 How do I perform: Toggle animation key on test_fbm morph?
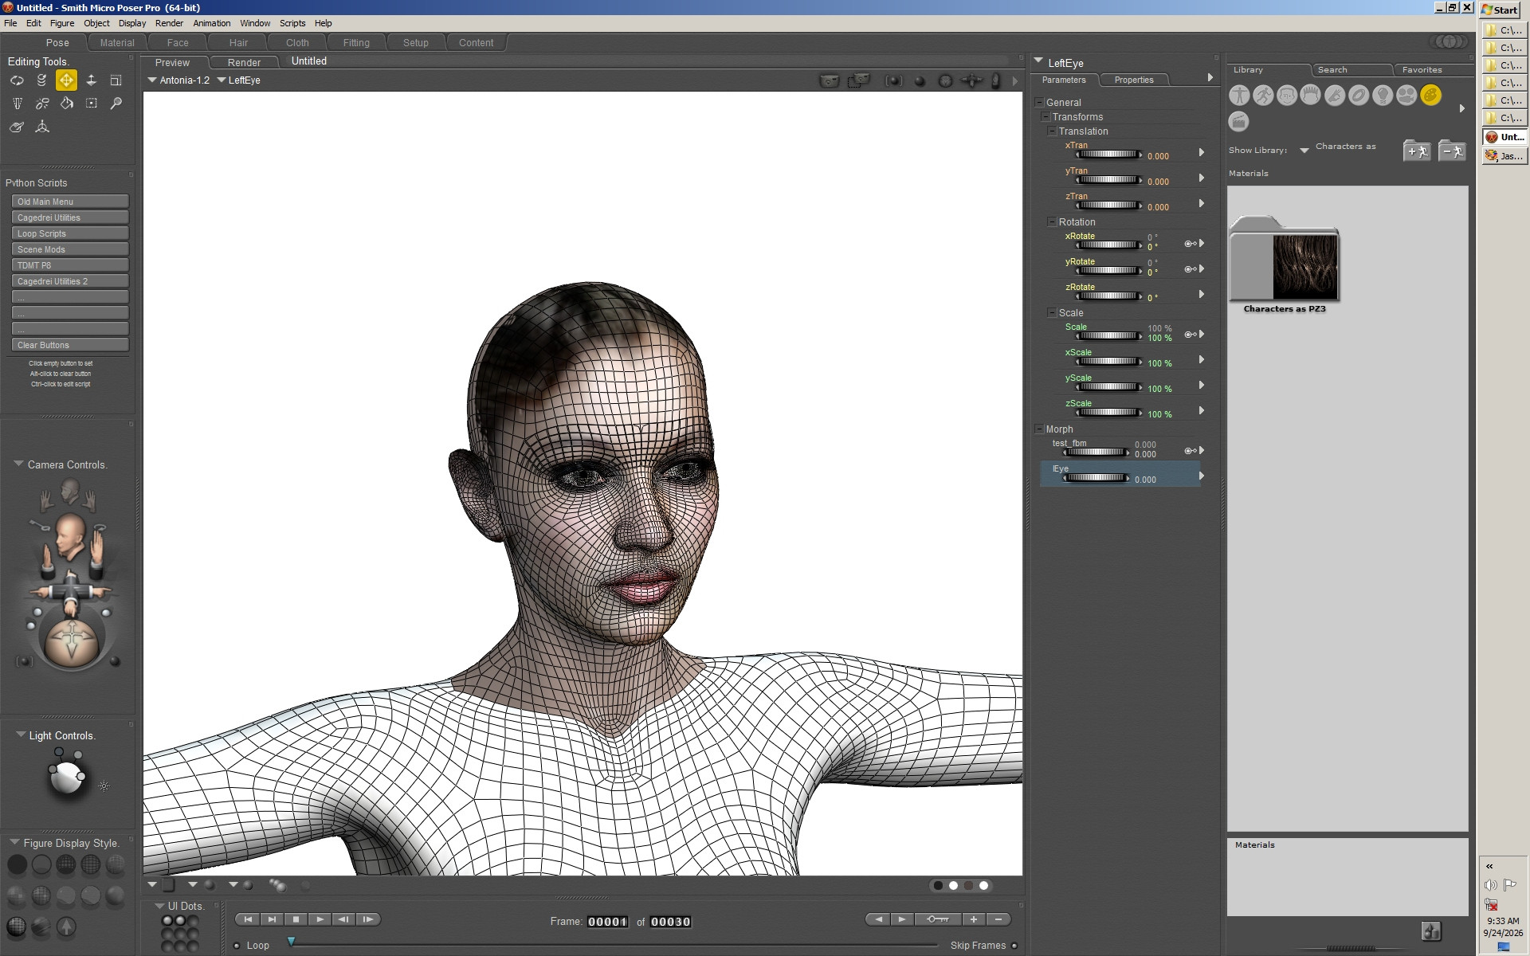click(x=1190, y=451)
